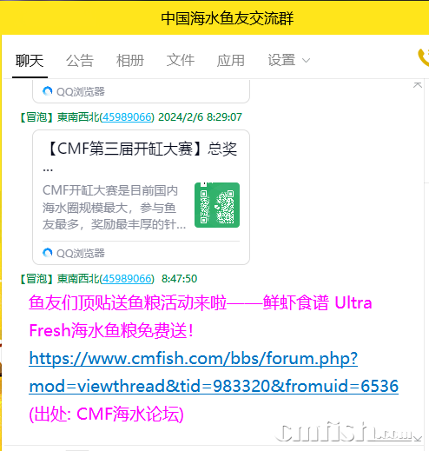Click the scroll-down arrow at chat bottom

pos(418,439)
